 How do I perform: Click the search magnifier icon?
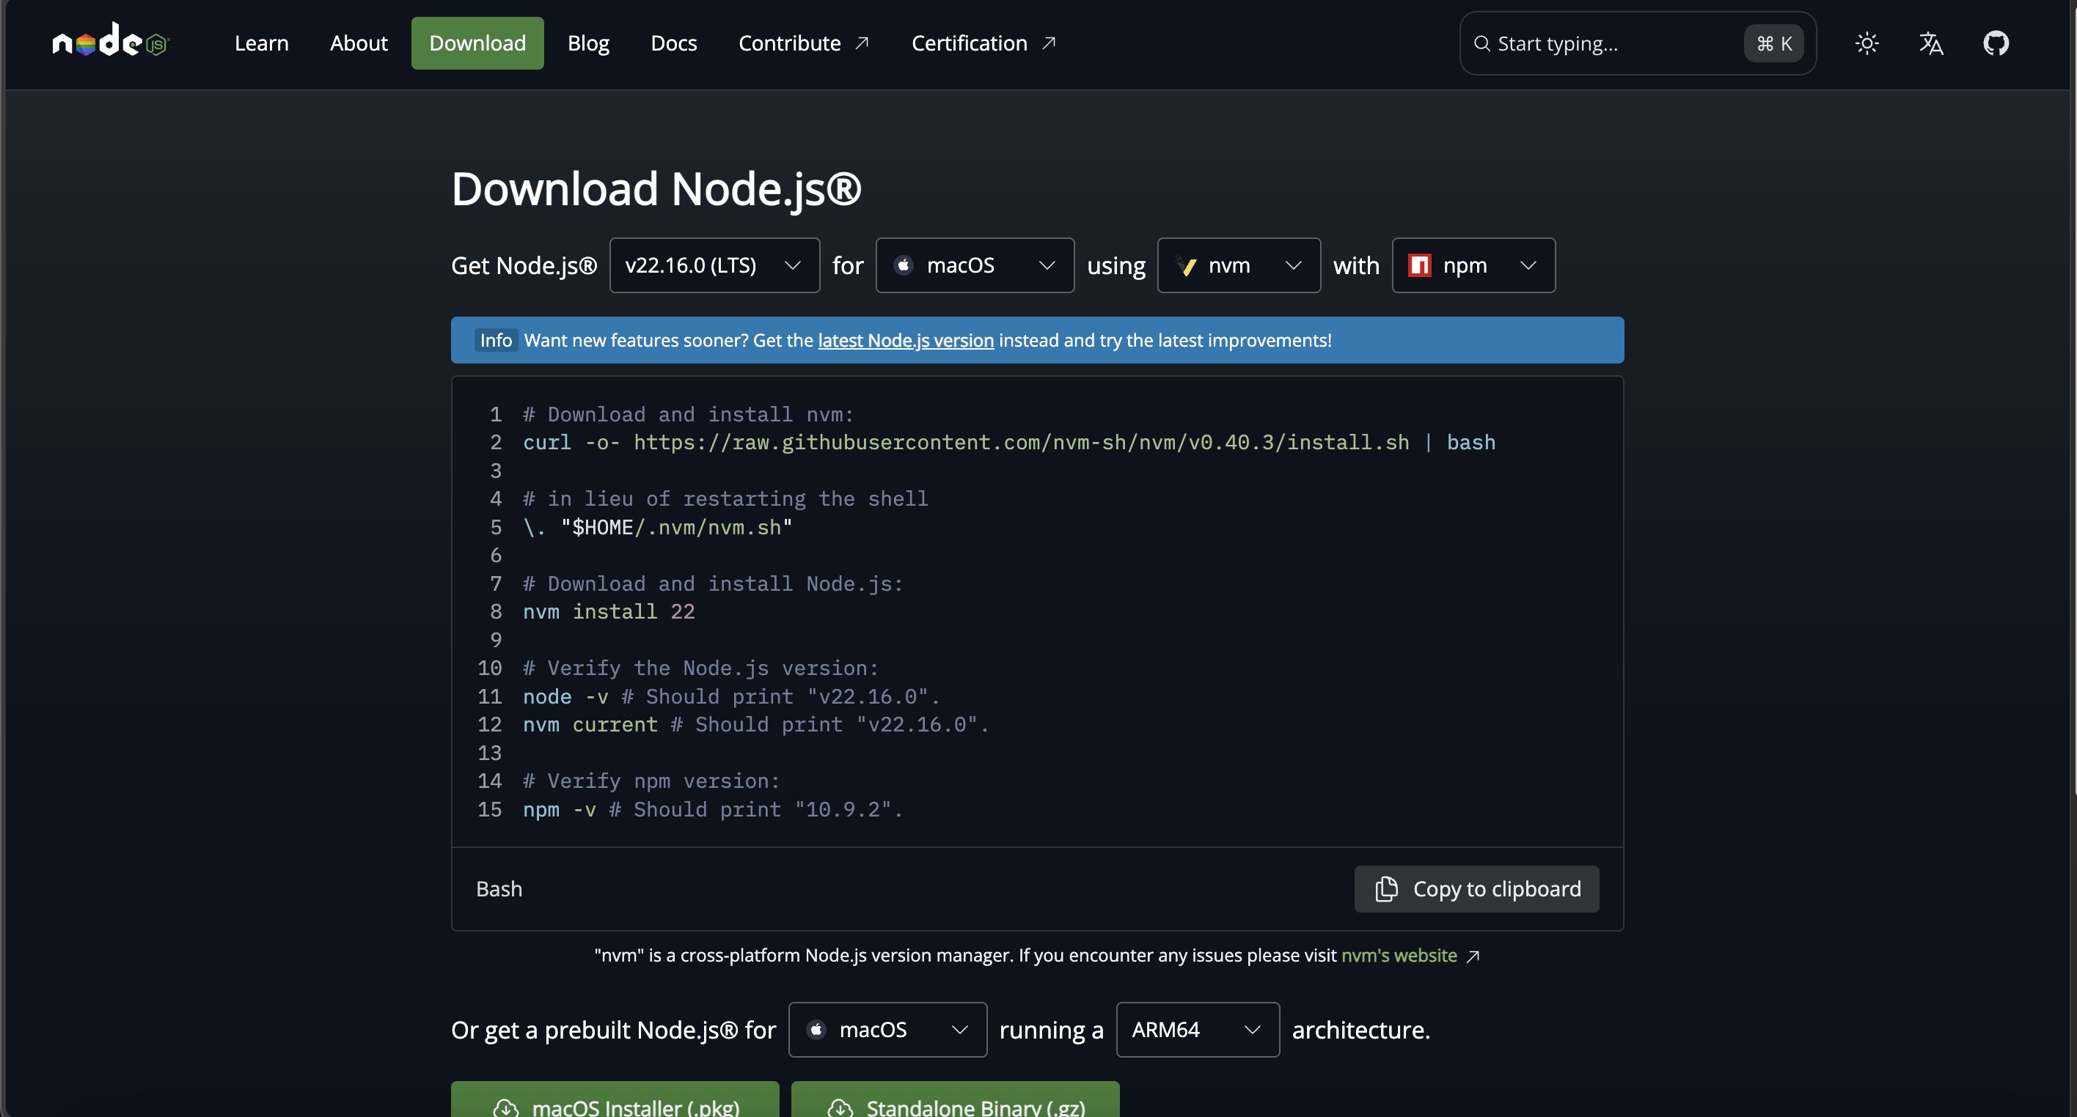click(1482, 43)
